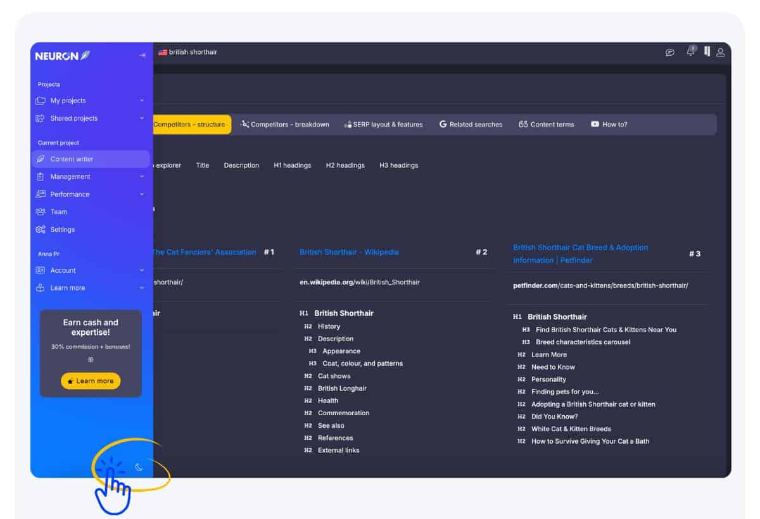Expand the My projects chevron

pos(142,101)
